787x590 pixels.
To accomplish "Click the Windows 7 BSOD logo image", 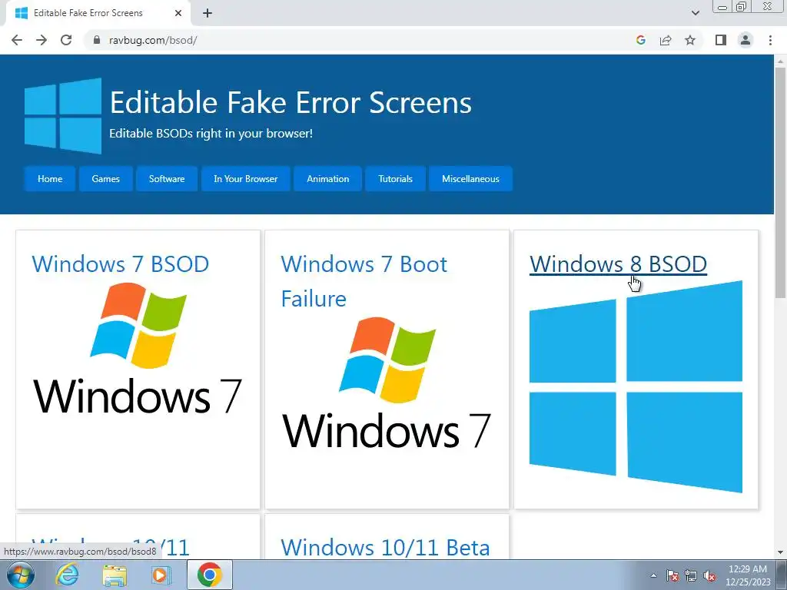I will pyautogui.click(x=138, y=348).
